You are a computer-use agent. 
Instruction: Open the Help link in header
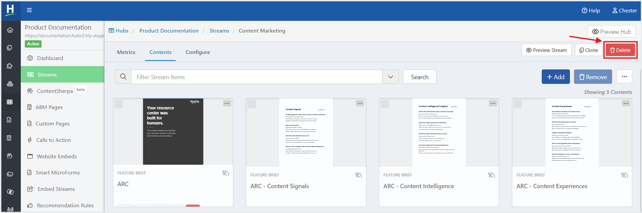click(591, 10)
